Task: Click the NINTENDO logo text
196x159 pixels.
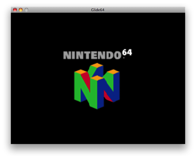Action: [x=92, y=55]
